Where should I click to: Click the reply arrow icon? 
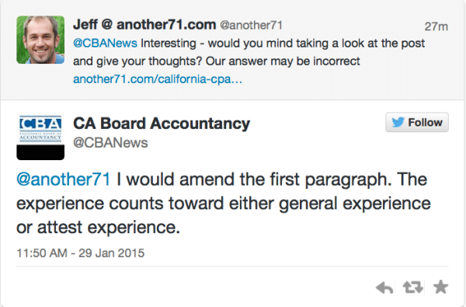pyautogui.click(x=384, y=288)
